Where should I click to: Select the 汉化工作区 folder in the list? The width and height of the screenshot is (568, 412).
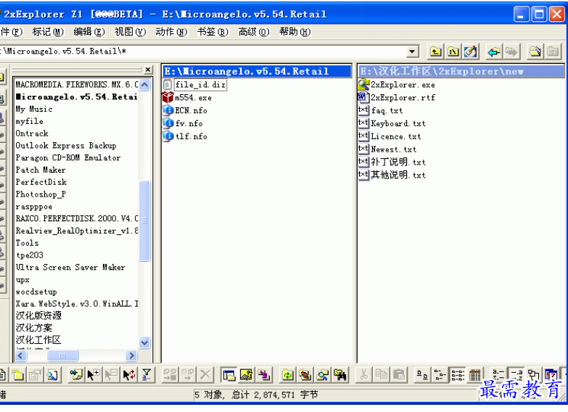(38, 340)
